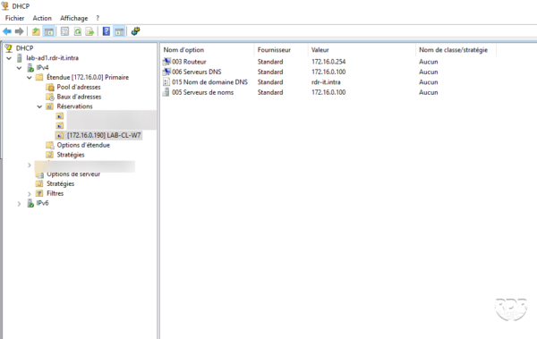Click the lab-ad1.rdr-it.intra server icon

pyautogui.click(x=20, y=58)
